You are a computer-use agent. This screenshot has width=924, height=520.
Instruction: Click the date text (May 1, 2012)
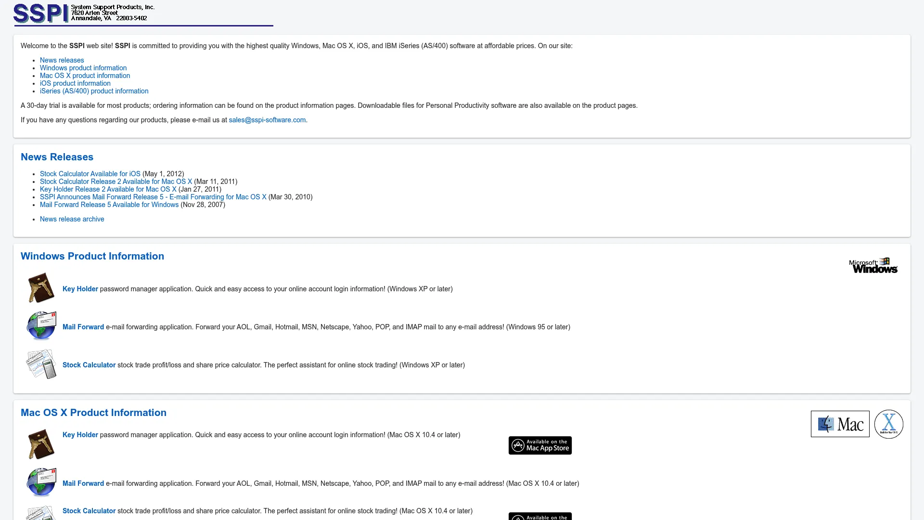click(x=163, y=174)
